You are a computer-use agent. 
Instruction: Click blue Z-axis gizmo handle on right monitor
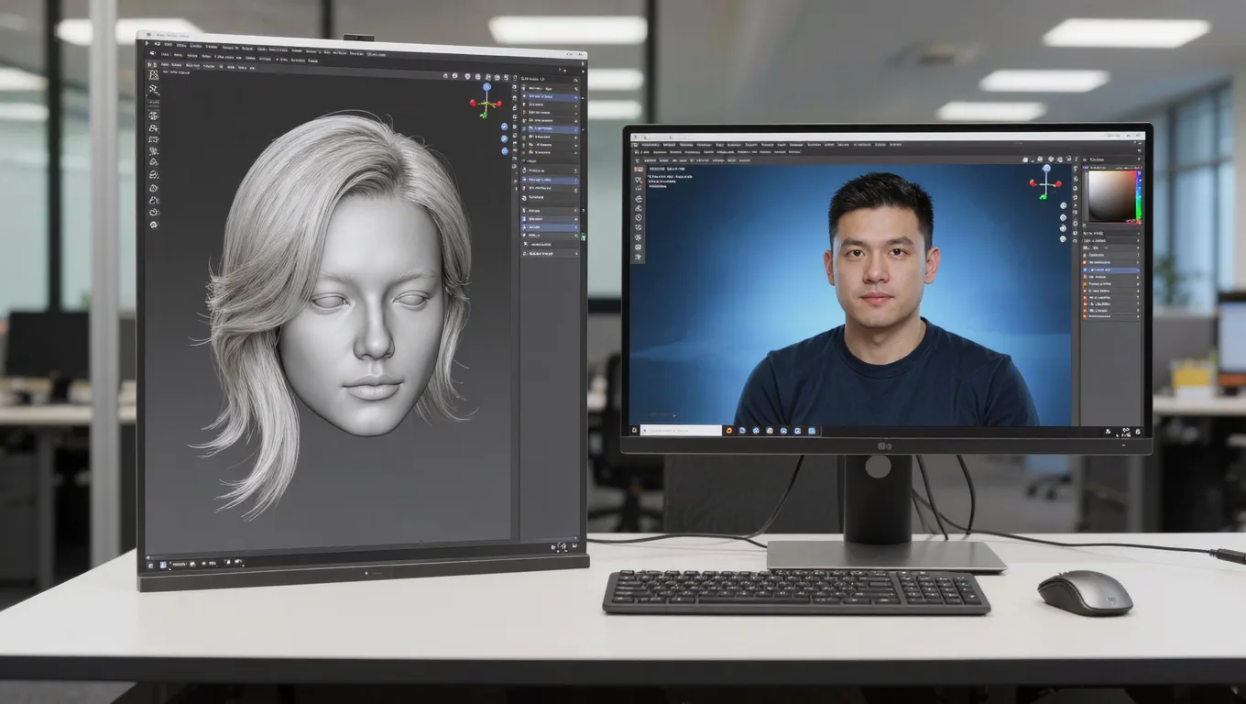[x=1046, y=169]
